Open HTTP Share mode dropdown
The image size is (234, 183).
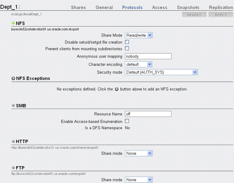139,153
